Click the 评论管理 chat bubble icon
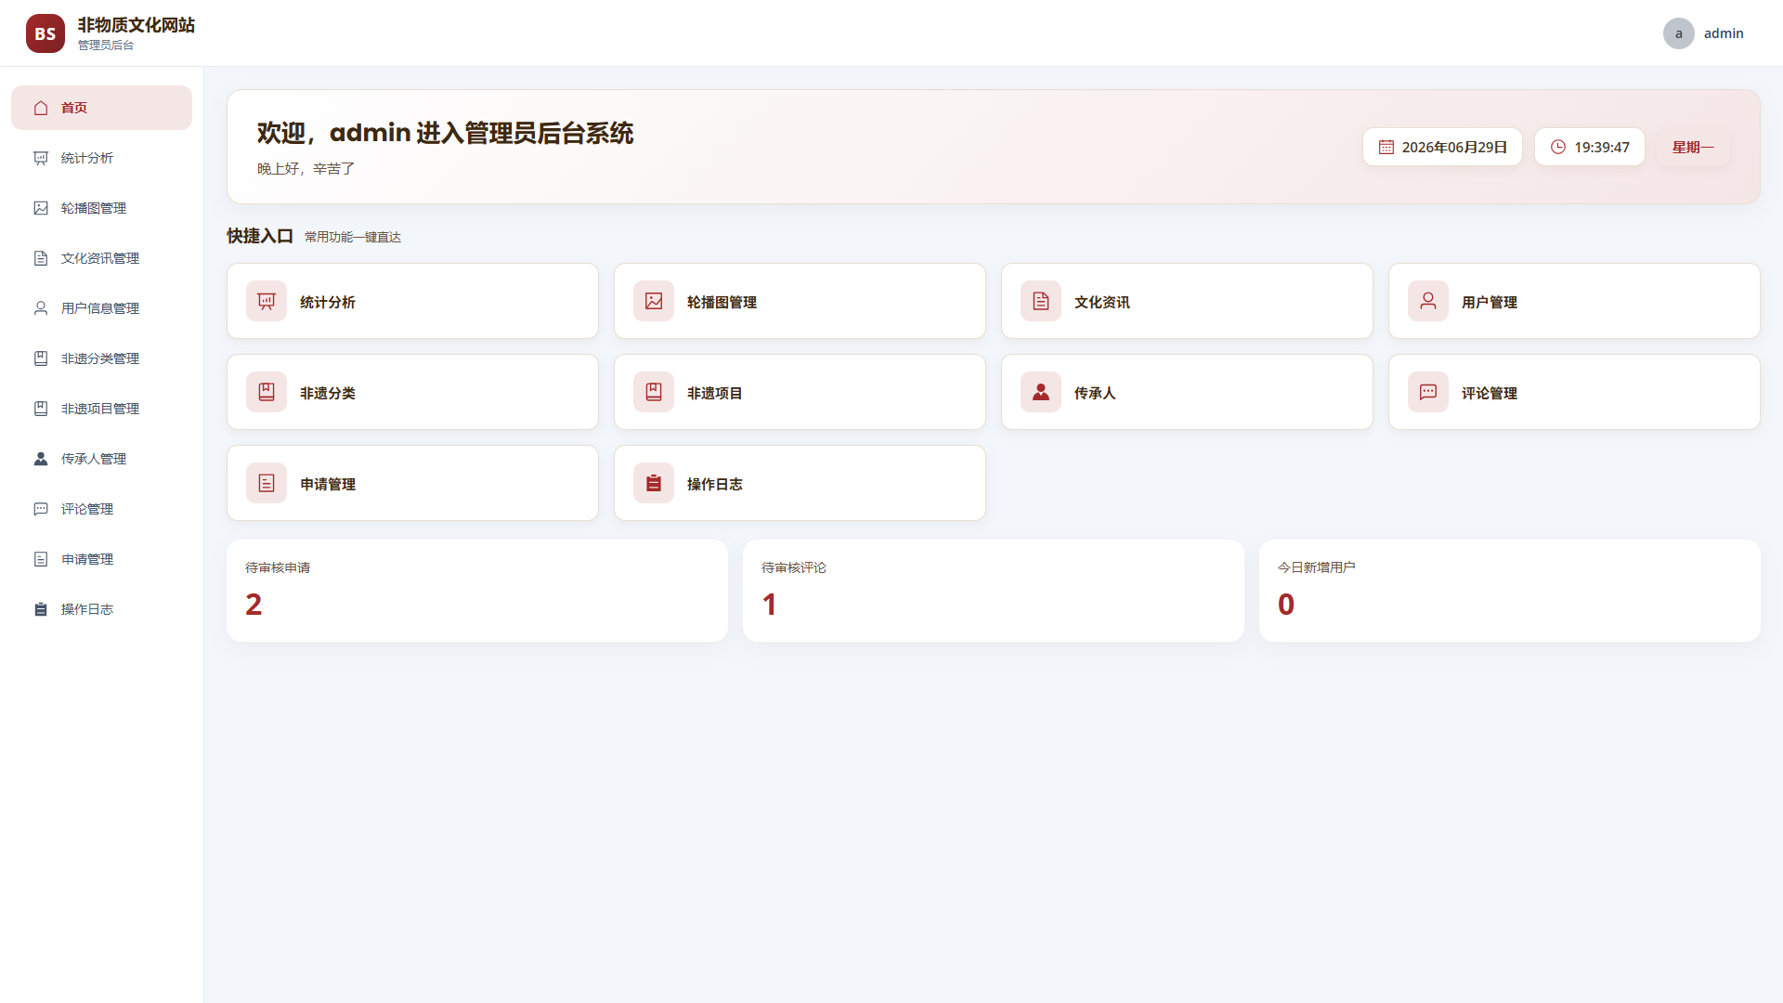 click(1428, 392)
